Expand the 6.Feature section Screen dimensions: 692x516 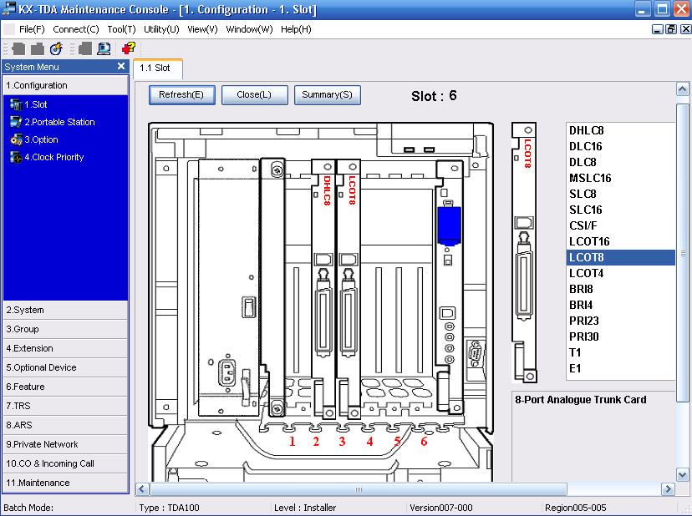pyautogui.click(x=66, y=387)
